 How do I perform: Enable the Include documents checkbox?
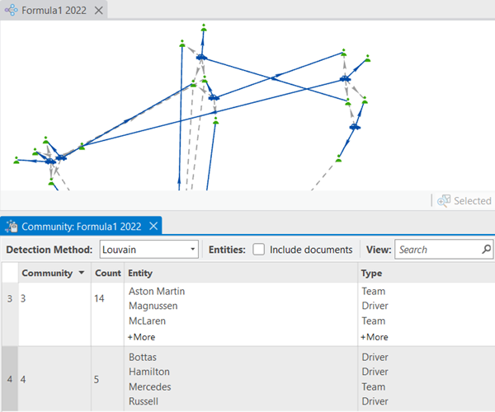[259, 249]
